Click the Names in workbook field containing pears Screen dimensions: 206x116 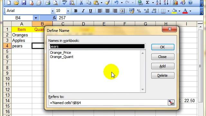97,46
